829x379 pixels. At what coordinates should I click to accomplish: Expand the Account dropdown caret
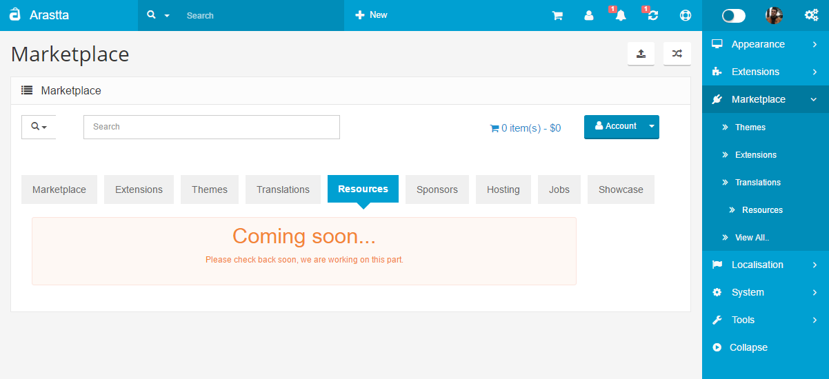[652, 127]
